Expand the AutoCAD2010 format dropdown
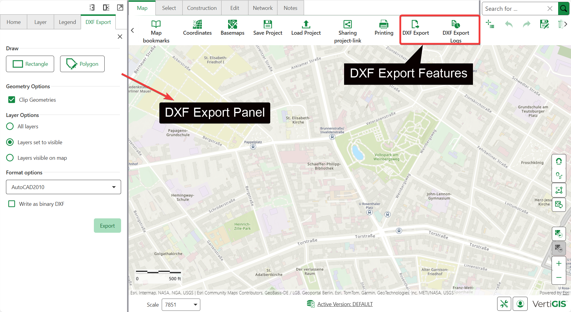The image size is (571, 312). coord(63,187)
